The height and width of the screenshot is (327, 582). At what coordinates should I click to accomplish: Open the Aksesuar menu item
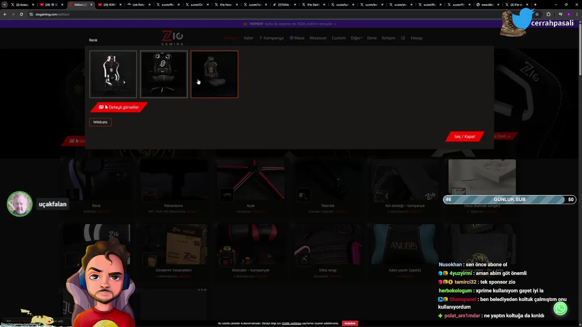[318, 38]
